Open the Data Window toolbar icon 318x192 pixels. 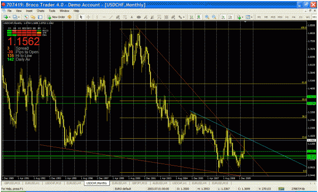(x=33, y=17)
